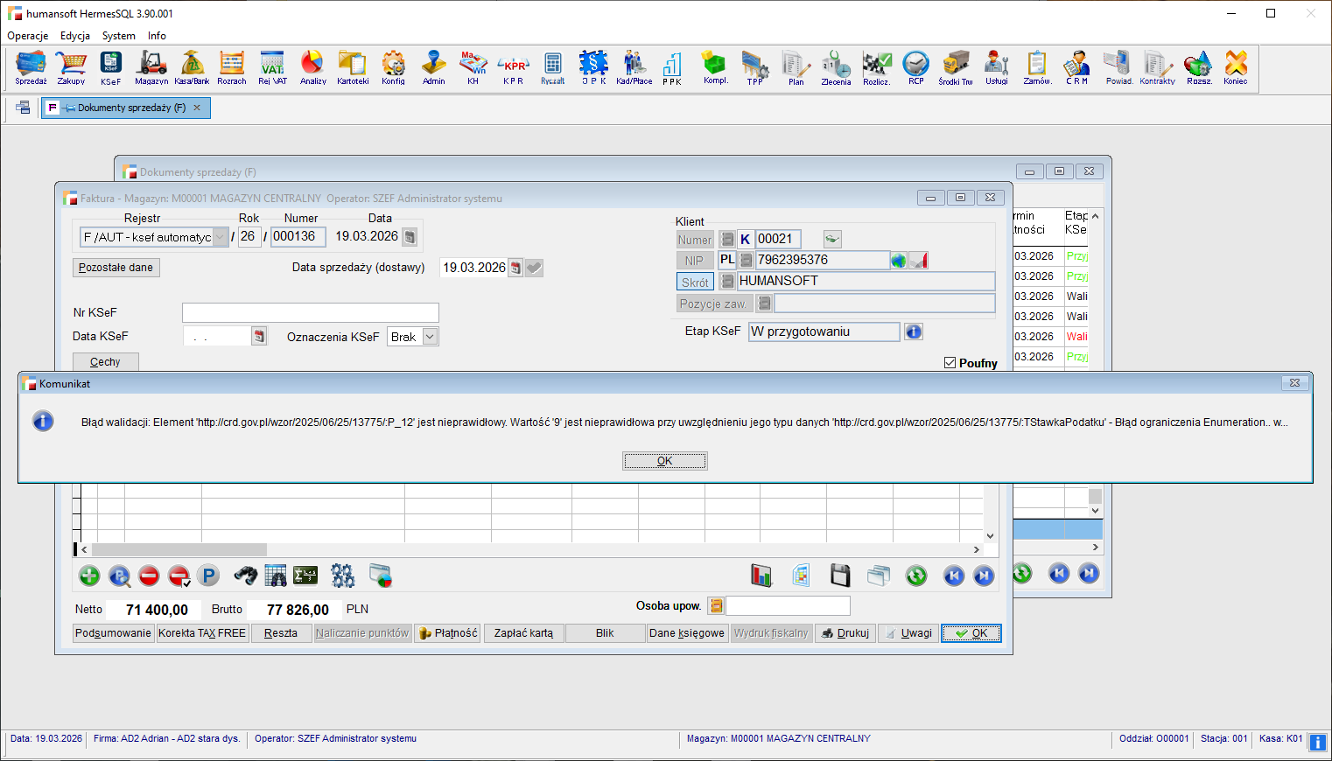
Task: Expand the Oznaczenia KSeF dropdown
Action: coord(430,337)
